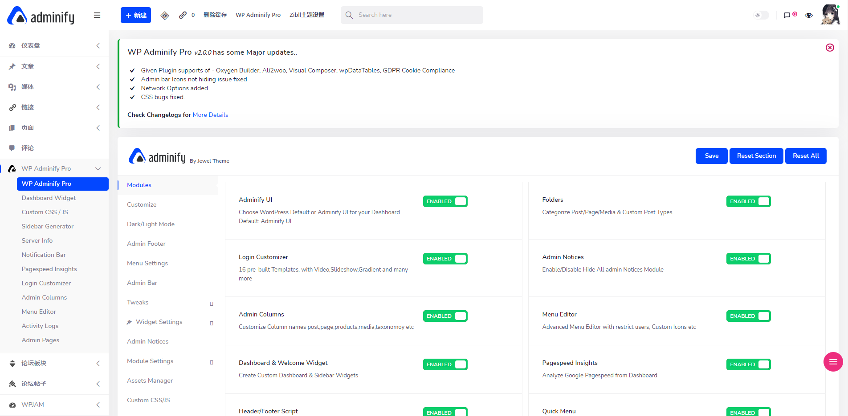Toggle the Dashboard & Welcome Widget switch
The height and width of the screenshot is (416, 848).
[x=445, y=364]
